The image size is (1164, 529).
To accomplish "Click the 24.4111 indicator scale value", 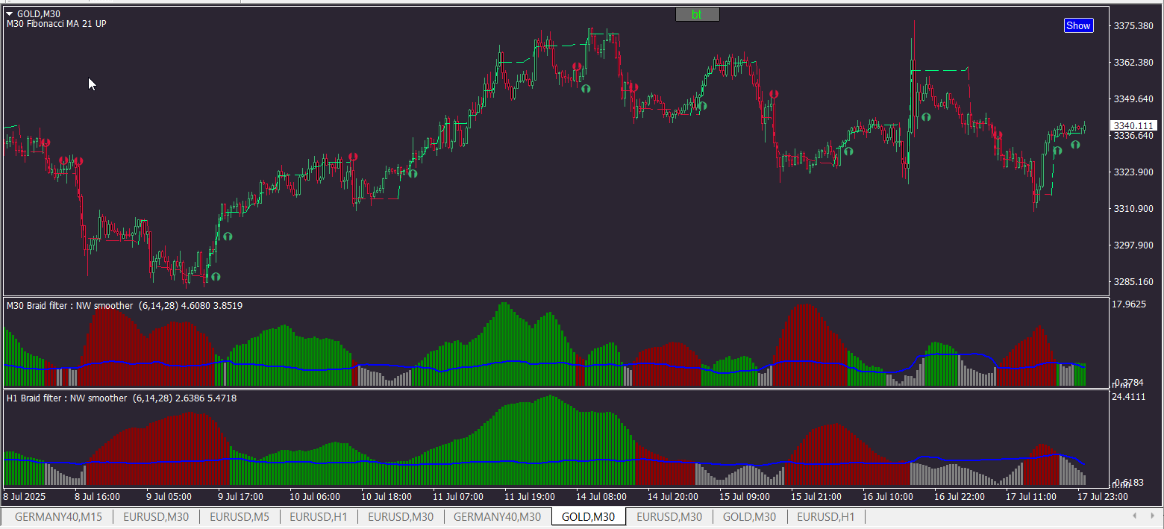I will click(x=1130, y=396).
